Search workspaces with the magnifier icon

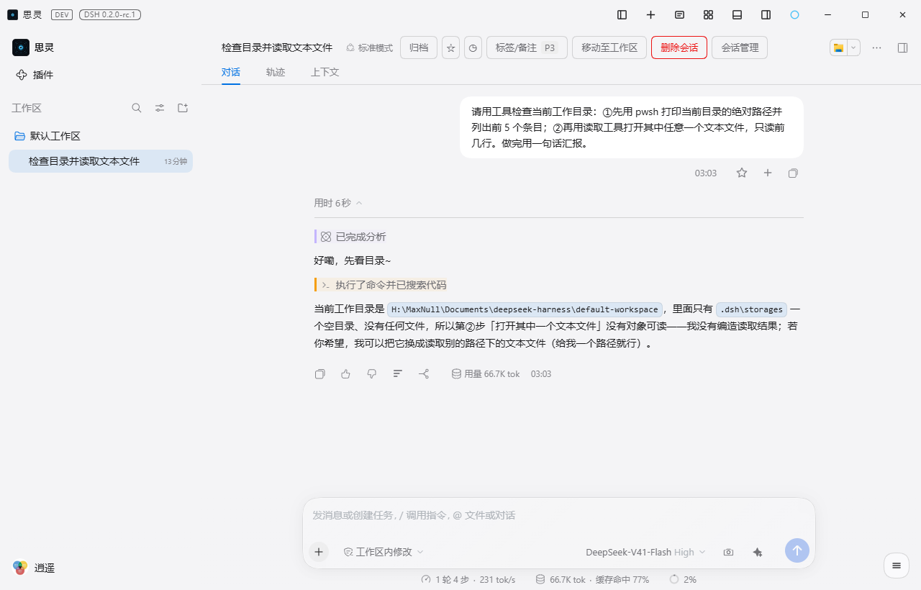[137, 108]
